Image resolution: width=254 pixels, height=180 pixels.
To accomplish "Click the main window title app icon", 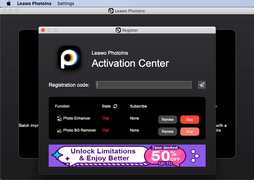I will point(111,11).
